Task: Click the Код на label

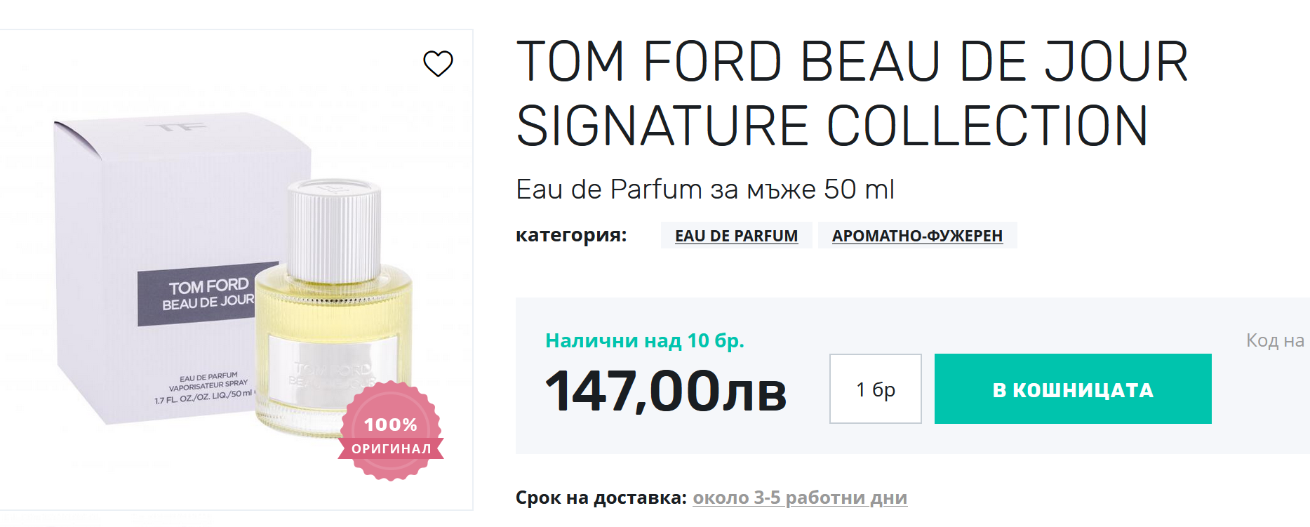Action: tap(1274, 340)
